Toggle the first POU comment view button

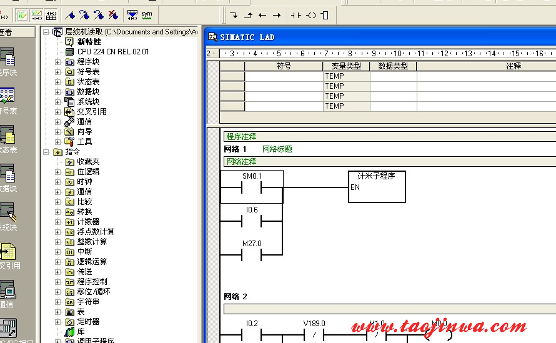tap(22, 15)
